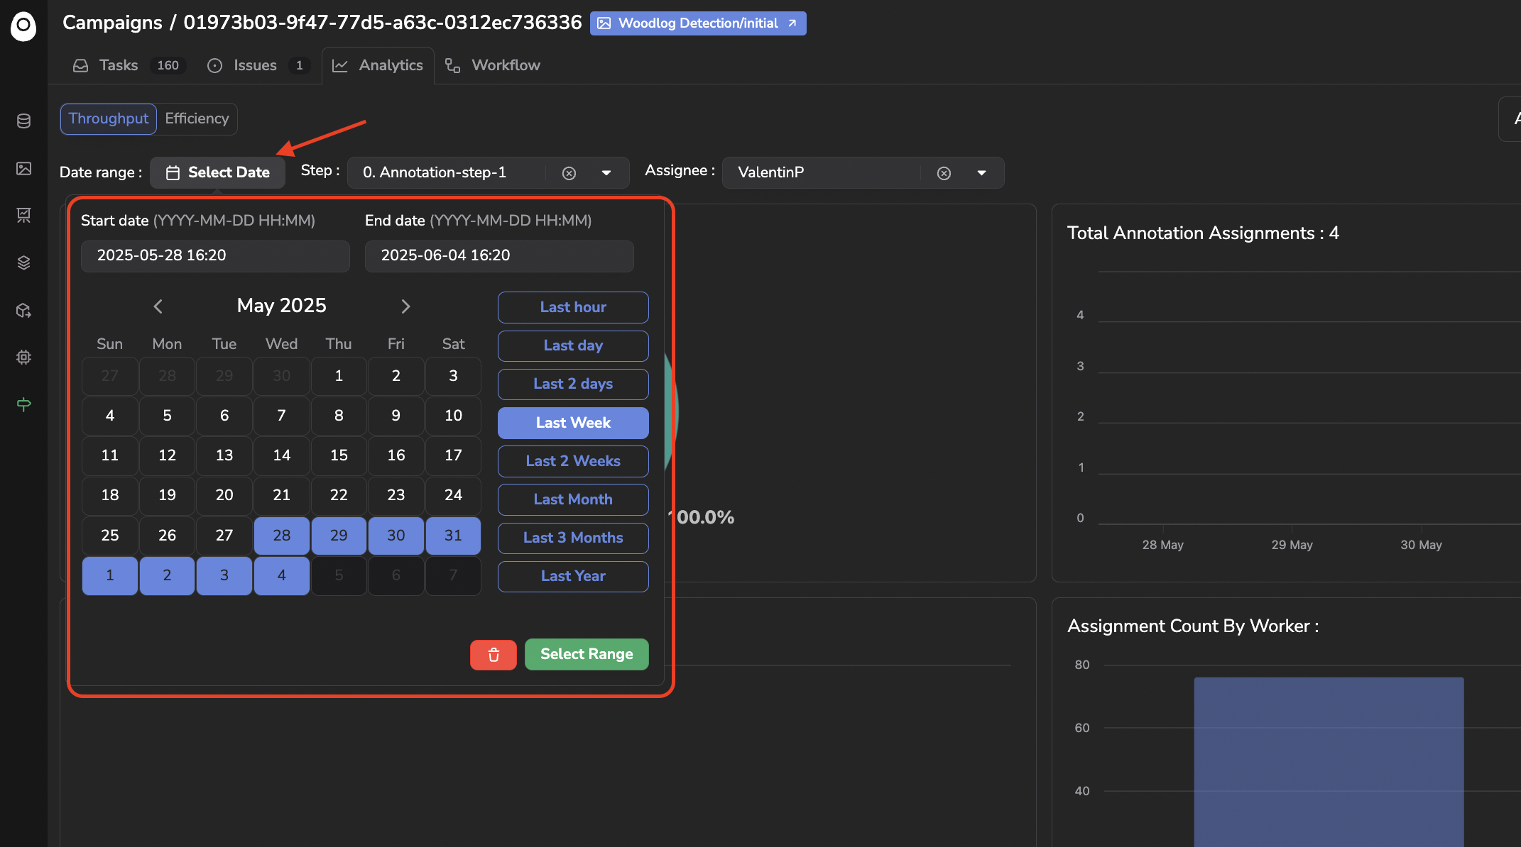Pick May 15 in the calendar
The image size is (1521, 847).
(x=339, y=455)
